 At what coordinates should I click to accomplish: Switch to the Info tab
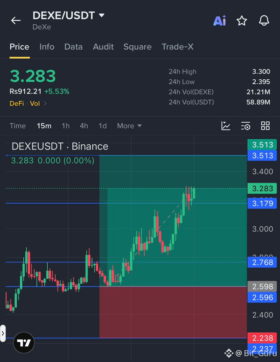[47, 47]
